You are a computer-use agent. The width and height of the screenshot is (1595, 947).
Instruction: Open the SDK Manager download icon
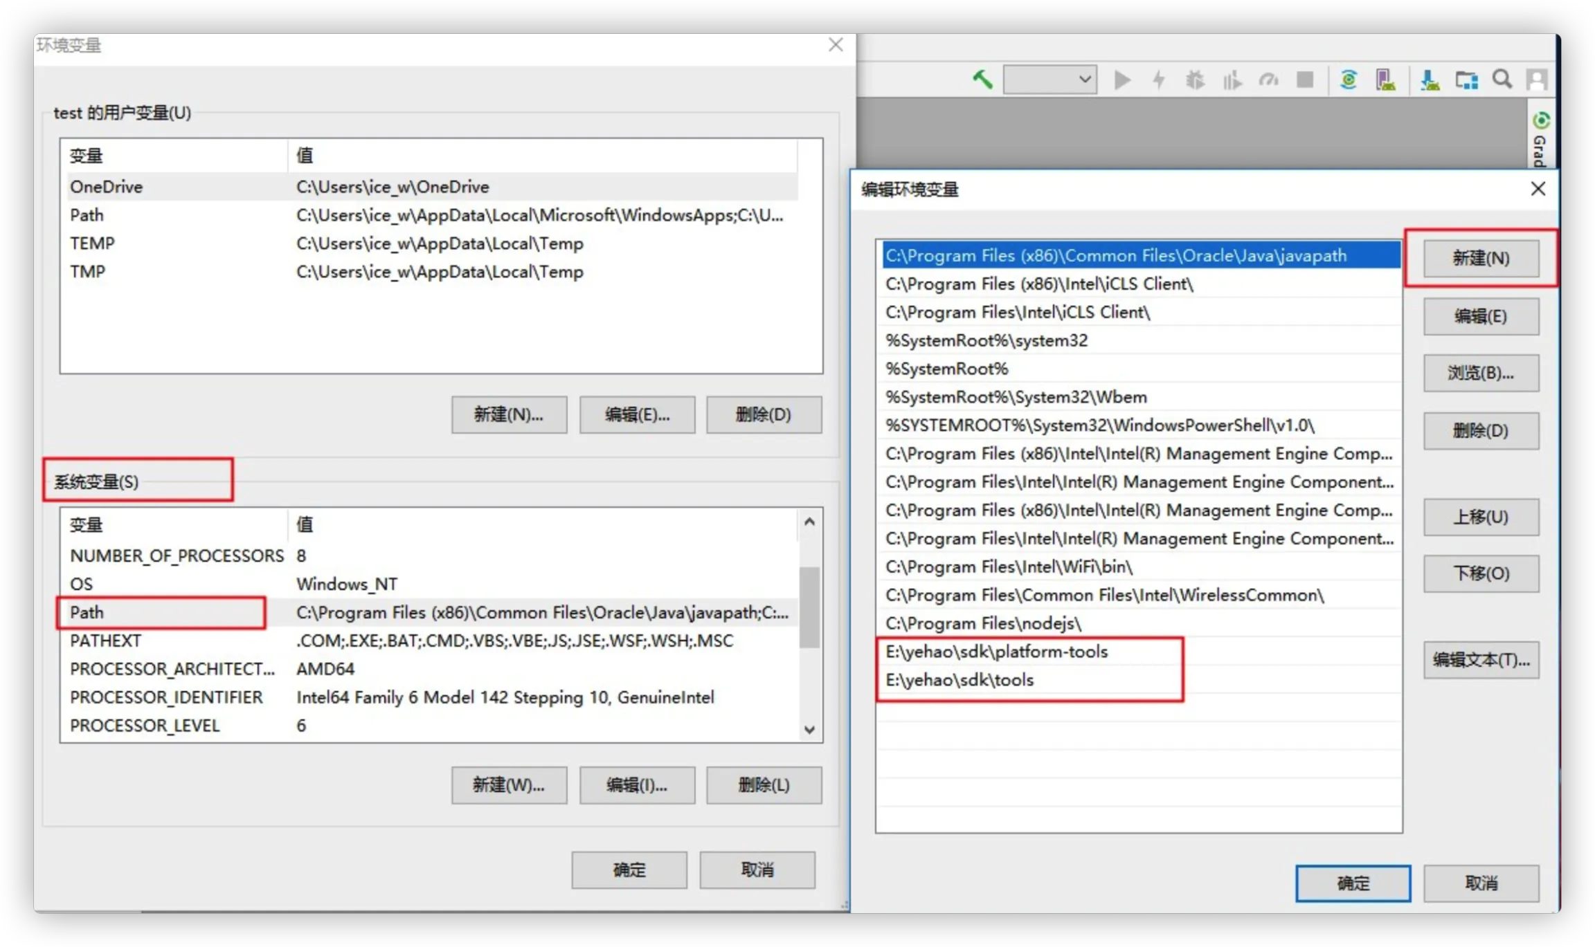coord(1430,80)
